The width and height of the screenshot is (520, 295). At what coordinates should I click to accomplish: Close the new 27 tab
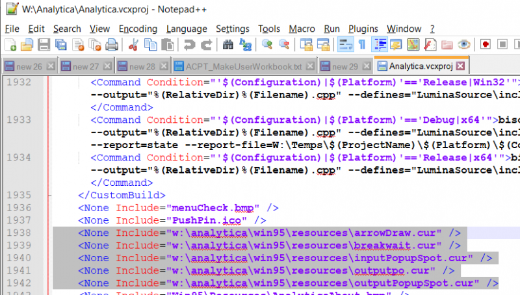107,66
